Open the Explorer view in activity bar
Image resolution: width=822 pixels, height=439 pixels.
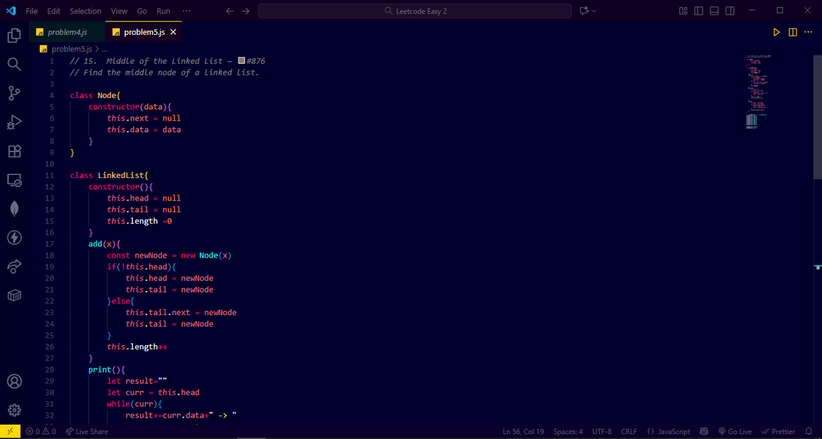pos(14,36)
